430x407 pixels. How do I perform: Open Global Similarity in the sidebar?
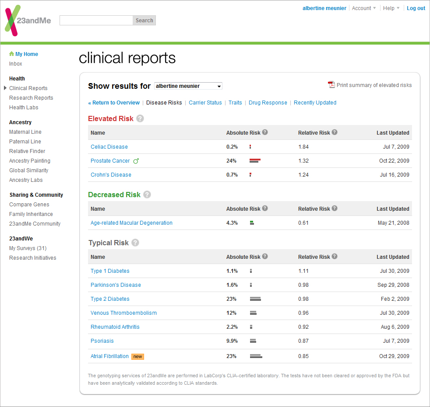click(29, 170)
